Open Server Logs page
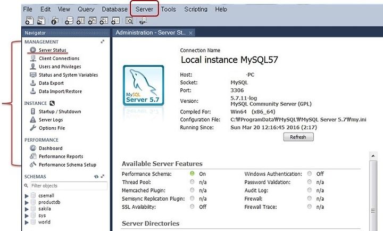 click(51, 120)
